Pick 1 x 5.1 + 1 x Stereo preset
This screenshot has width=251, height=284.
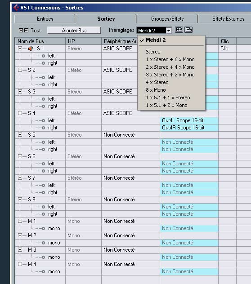point(168,98)
